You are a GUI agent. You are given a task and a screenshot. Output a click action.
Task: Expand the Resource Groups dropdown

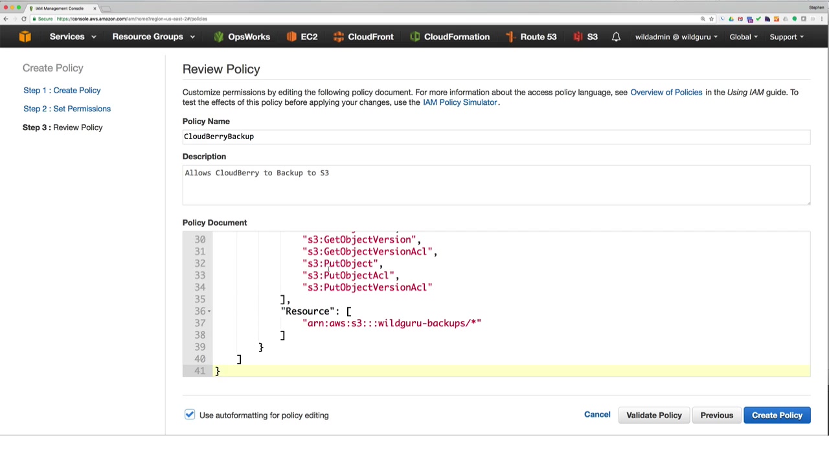(x=153, y=37)
